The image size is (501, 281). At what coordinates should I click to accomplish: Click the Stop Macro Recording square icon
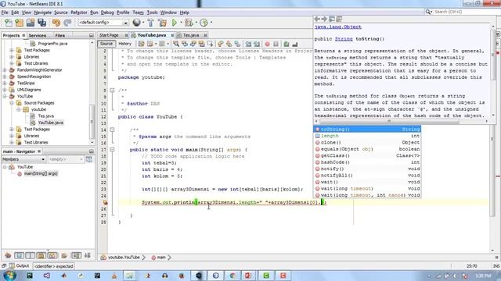(276, 44)
